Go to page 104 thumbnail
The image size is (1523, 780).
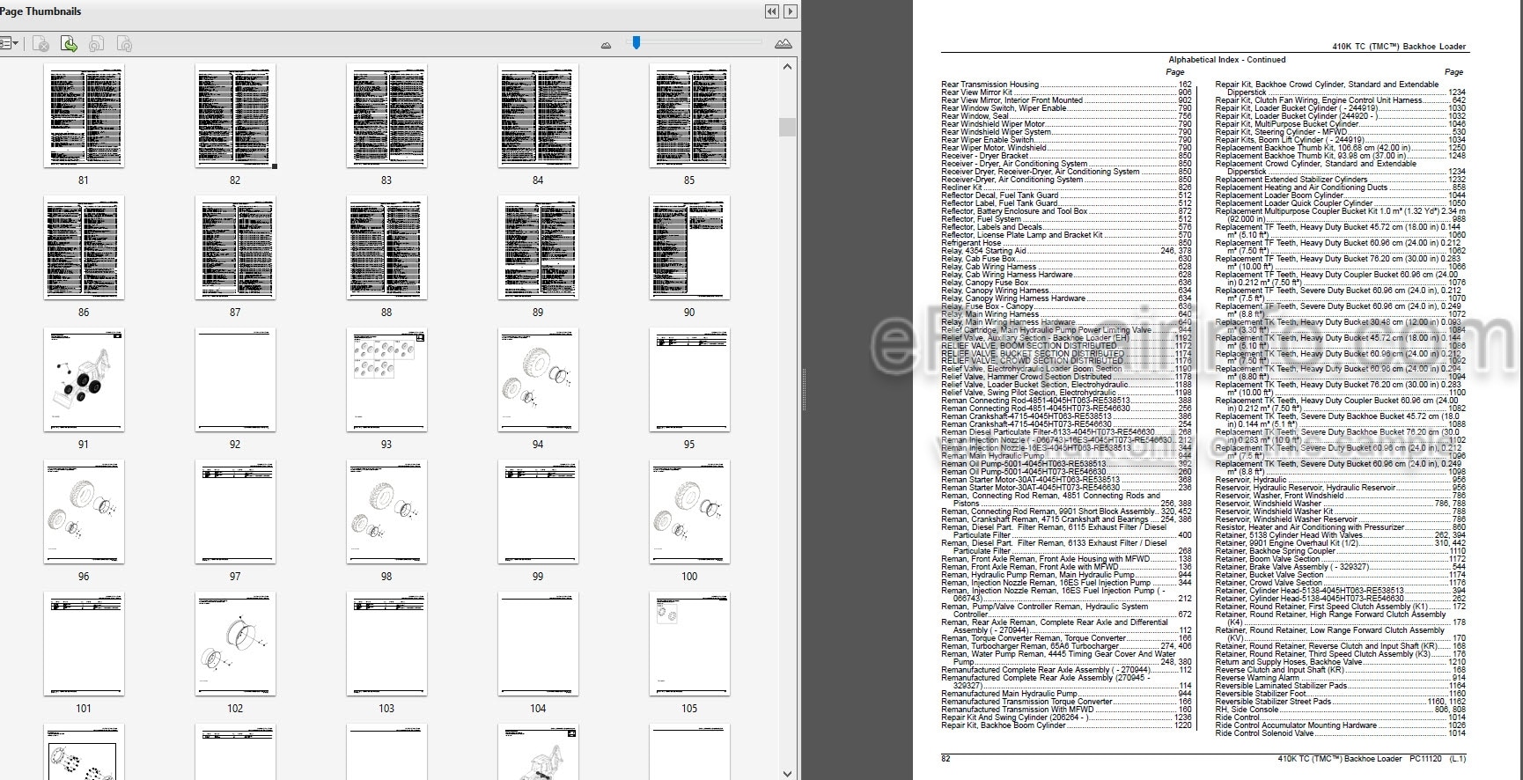(x=538, y=644)
